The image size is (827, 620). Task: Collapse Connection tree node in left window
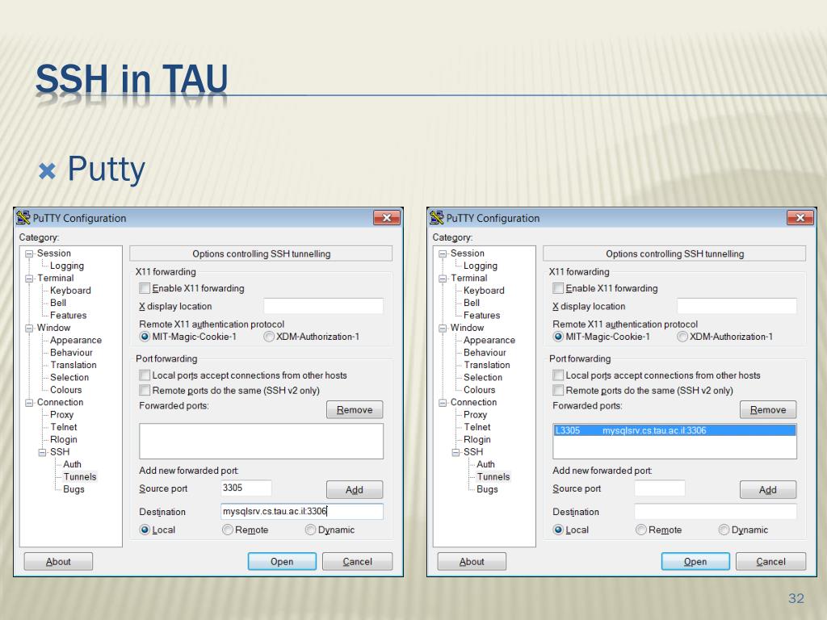point(30,402)
